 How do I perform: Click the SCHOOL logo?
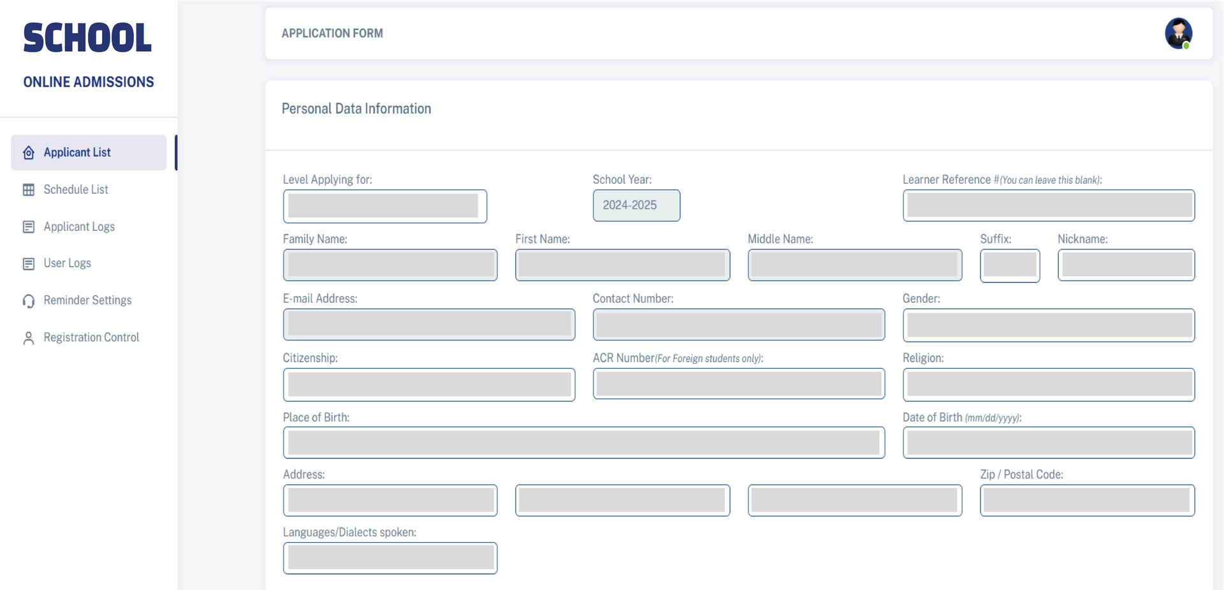click(x=87, y=38)
